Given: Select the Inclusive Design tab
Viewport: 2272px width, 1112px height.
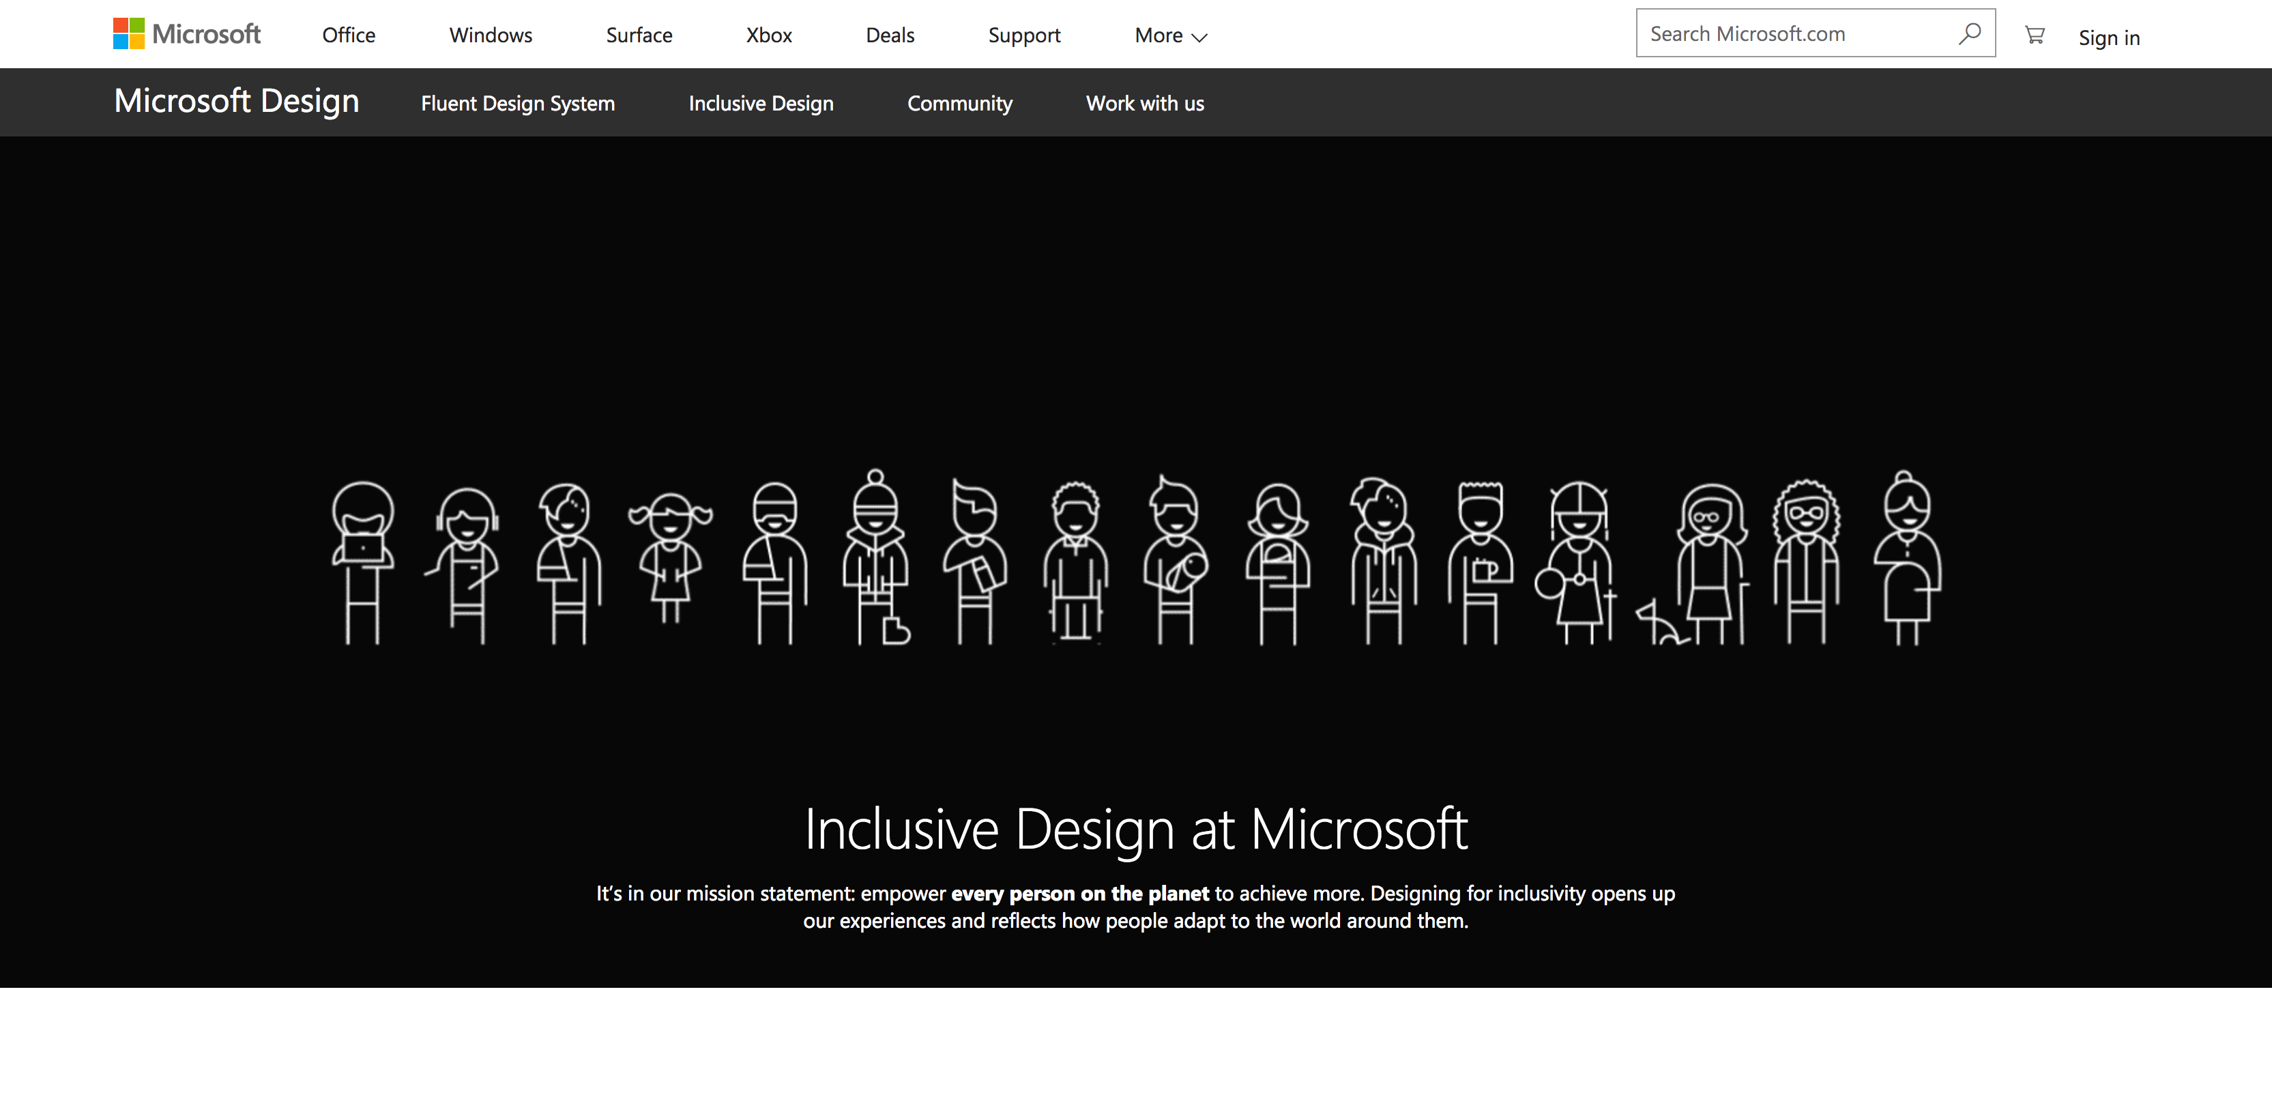Looking at the screenshot, I should [760, 103].
